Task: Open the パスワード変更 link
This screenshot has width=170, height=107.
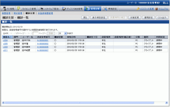Action: (x=147, y=9)
